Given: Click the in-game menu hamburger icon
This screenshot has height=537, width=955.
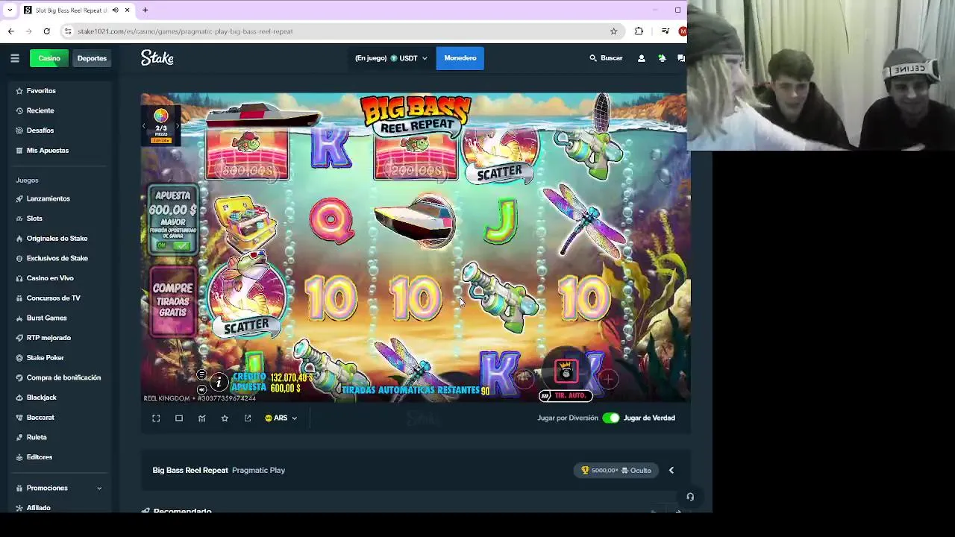Looking at the screenshot, I should pyautogui.click(x=201, y=375).
